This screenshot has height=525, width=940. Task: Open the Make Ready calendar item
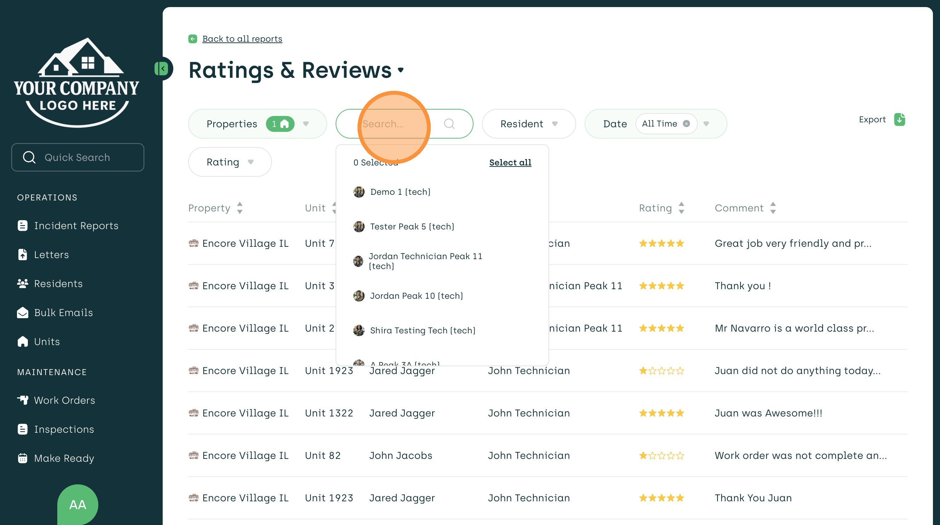click(x=64, y=458)
